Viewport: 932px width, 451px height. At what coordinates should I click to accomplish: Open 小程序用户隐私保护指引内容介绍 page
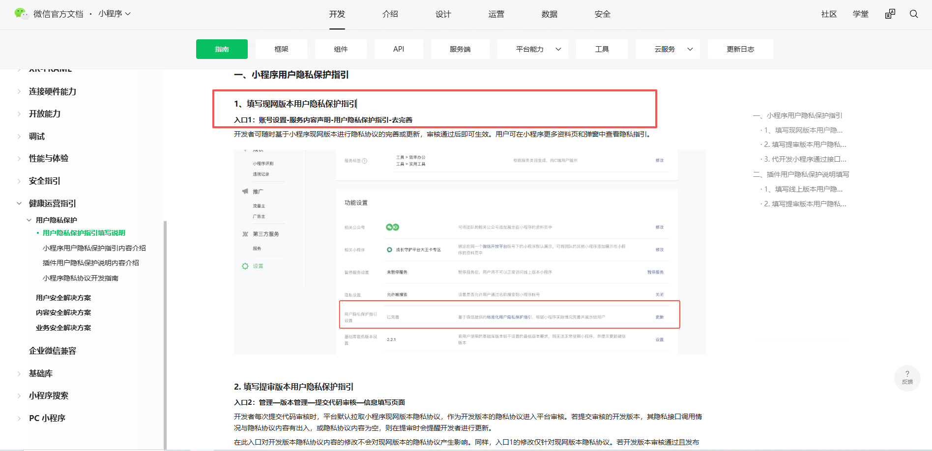[x=94, y=248]
